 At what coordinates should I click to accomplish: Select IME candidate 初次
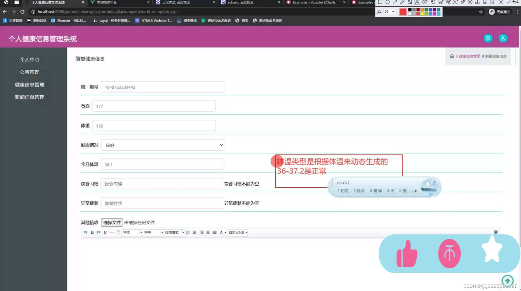343,191
